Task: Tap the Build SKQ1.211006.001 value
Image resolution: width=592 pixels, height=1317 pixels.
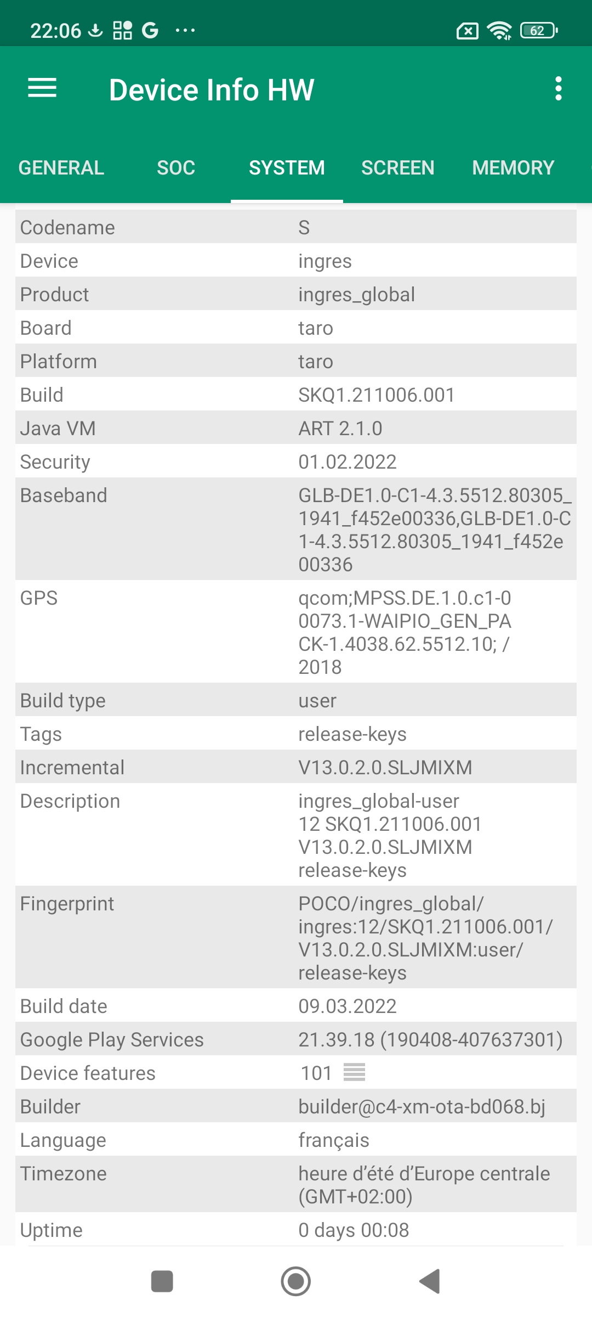Action: [x=377, y=395]
